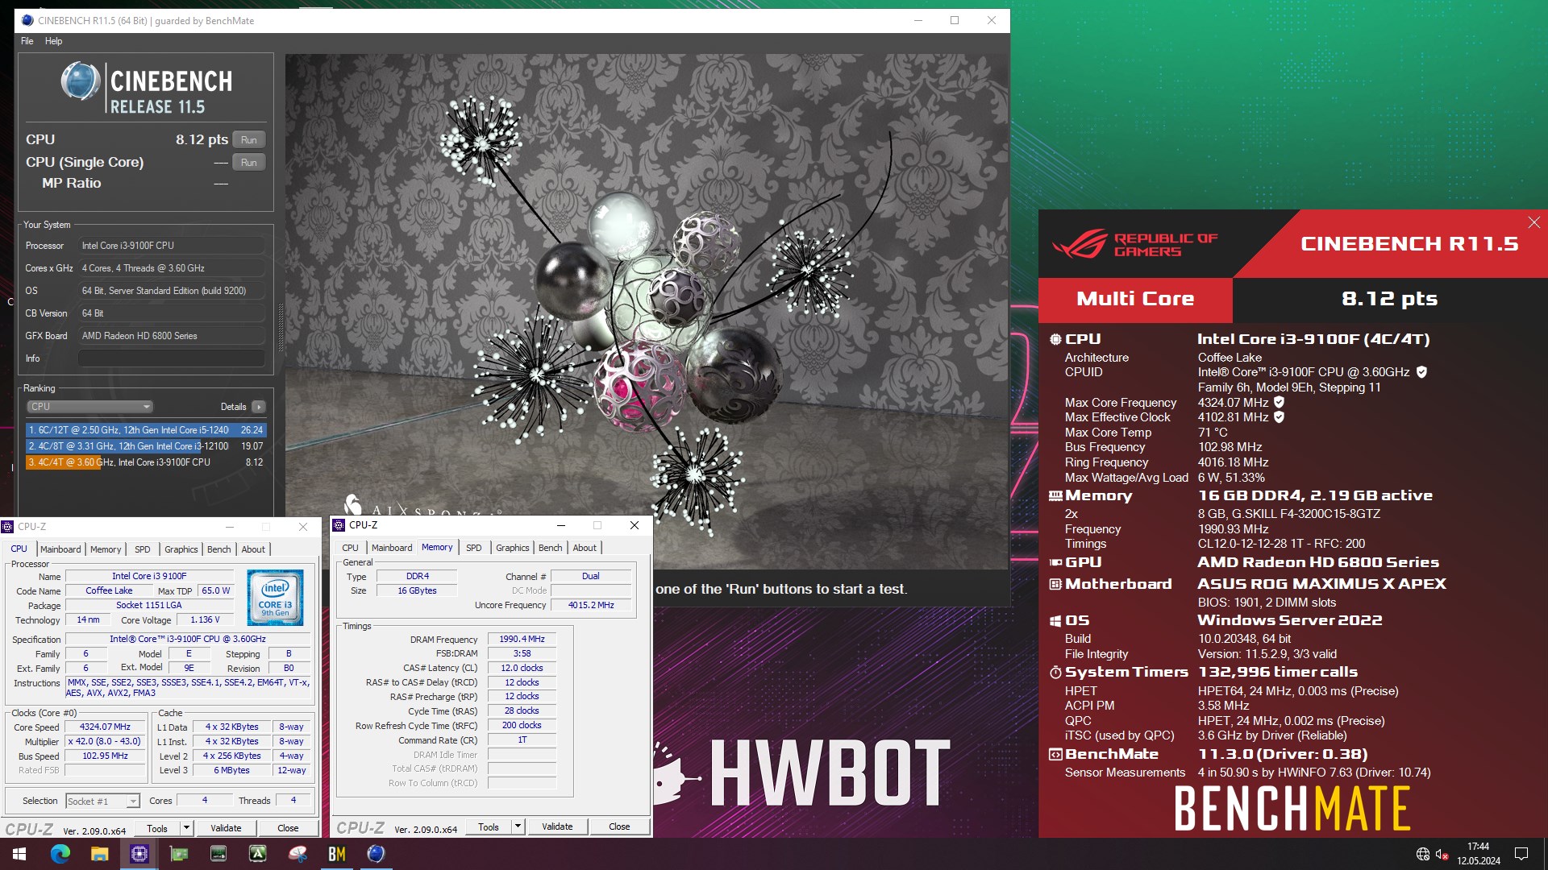
Task: Click the muted volume icon in the tray
Action: (x=1442, y=854)
